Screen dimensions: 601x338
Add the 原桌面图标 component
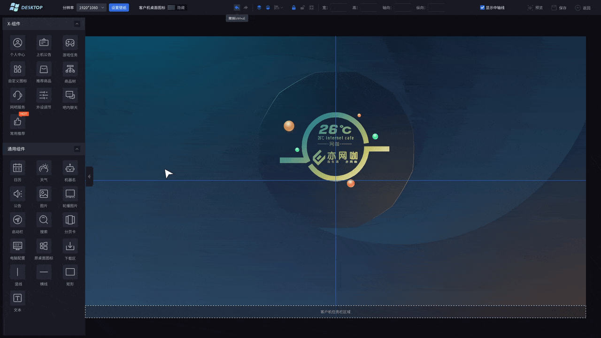coord(44,246)
